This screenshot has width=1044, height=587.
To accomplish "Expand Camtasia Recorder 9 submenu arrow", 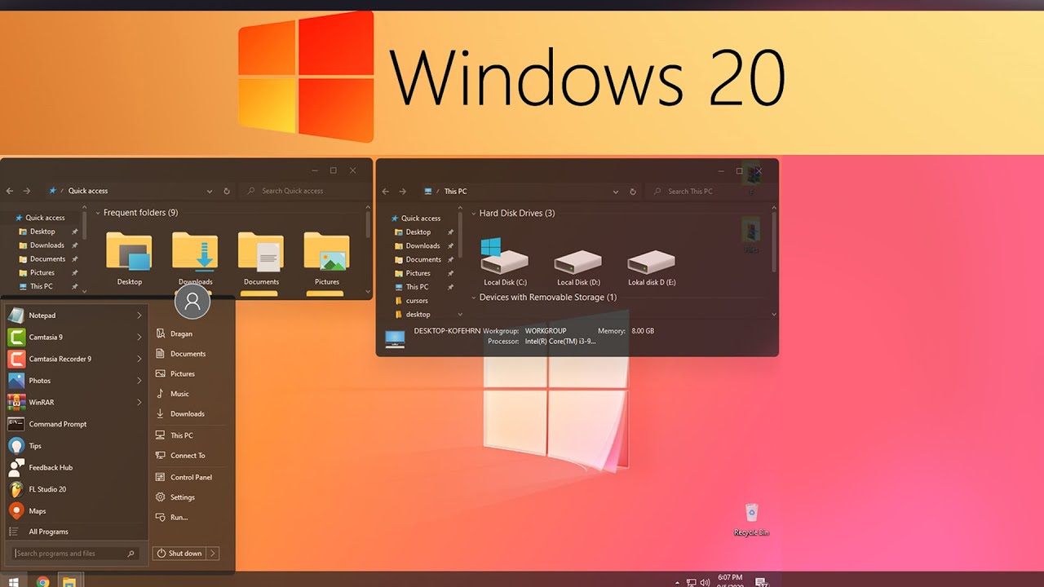I will [x=139, y=359].
